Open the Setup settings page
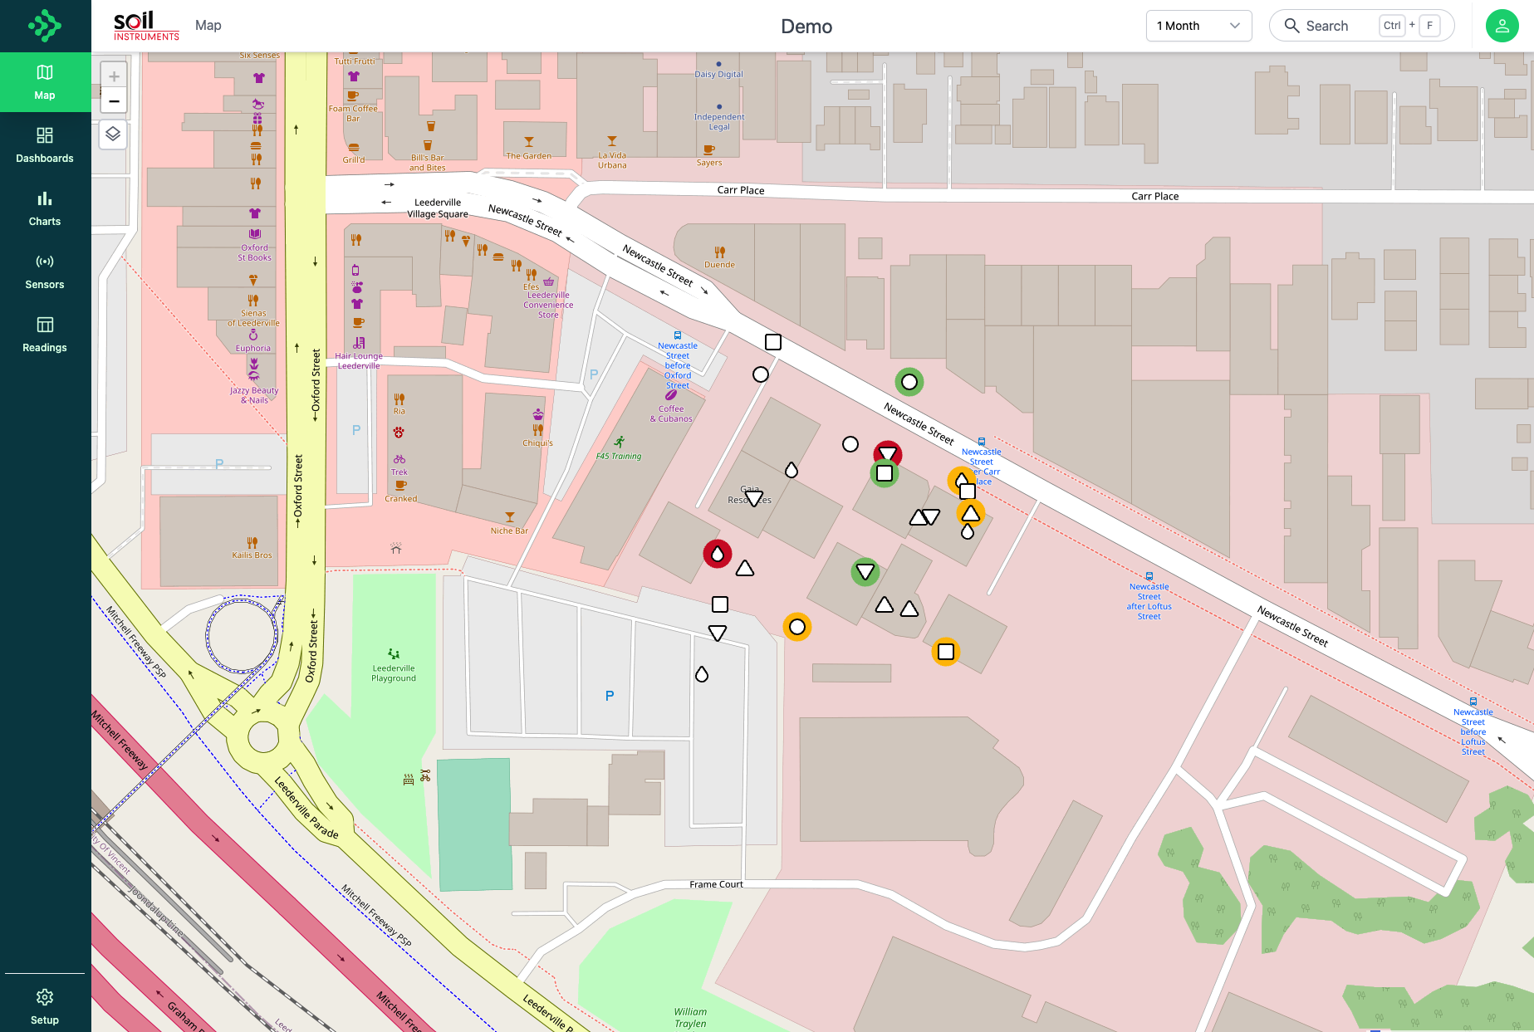This screenshot has height=1032, width=1534. (45, 1006)
